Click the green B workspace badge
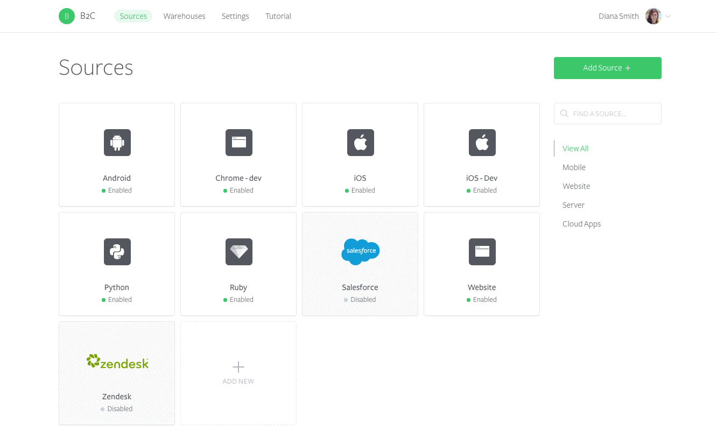Screen dimensions: 717x445 point(67,16)
